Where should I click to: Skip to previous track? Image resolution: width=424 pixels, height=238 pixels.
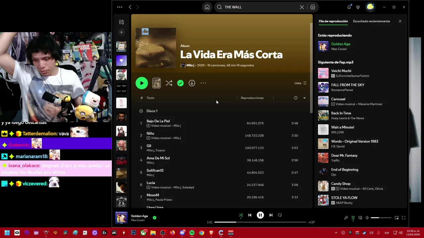pyautogui.click(x=250, y=215)
